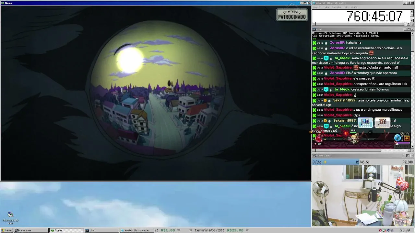
Task: Click the Notepad horizontal scroll left arrow
Action: [314, 24]
